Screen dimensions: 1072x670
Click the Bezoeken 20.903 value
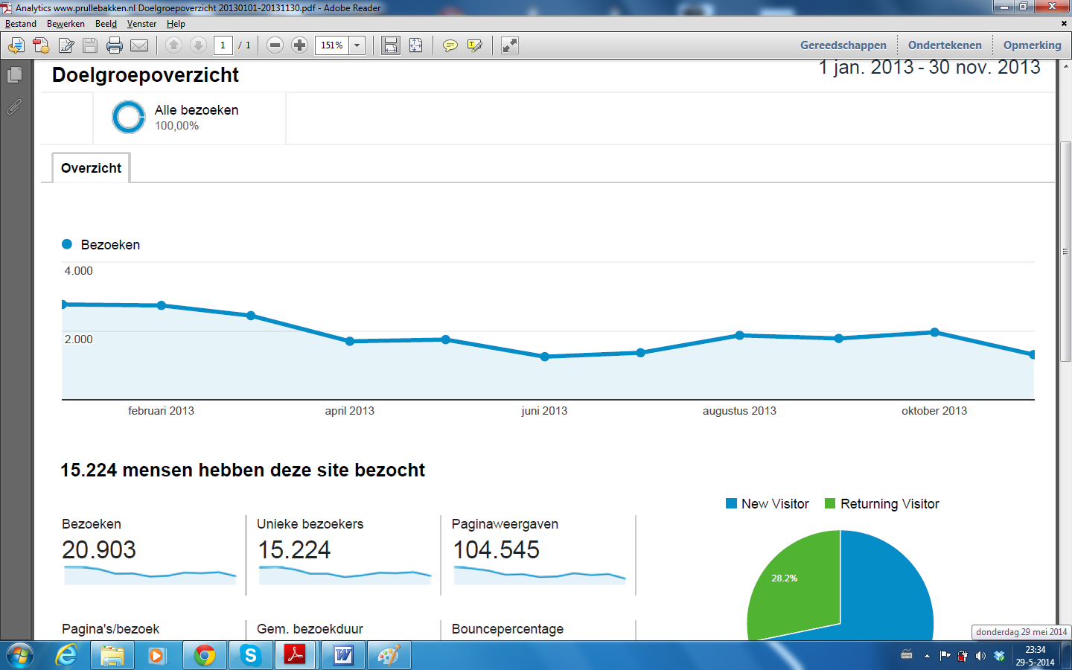click(99, 550)
